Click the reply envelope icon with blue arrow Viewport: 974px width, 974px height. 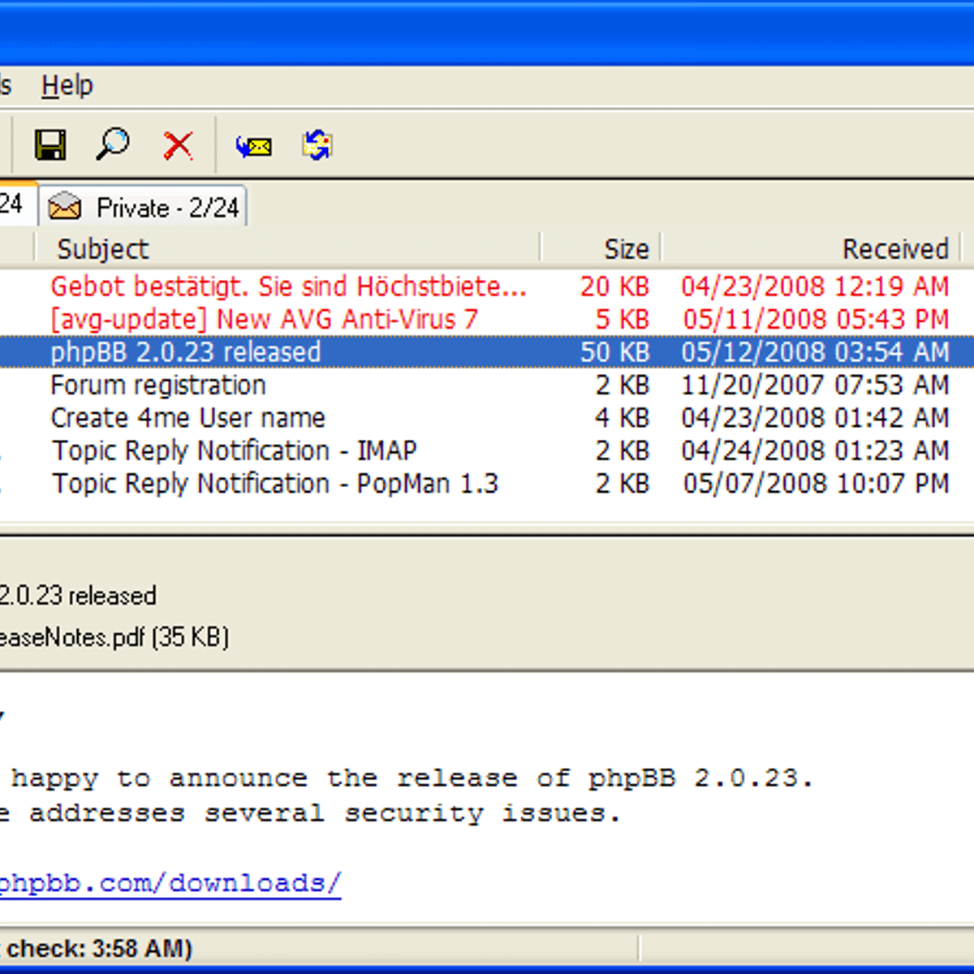coord(254,146)
